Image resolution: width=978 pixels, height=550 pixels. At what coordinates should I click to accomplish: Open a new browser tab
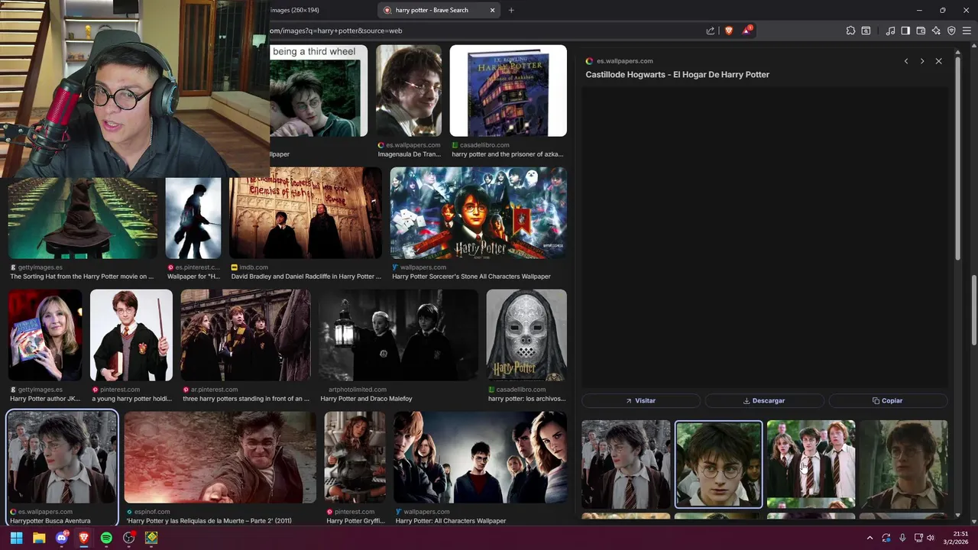click(x=511, y=10)
